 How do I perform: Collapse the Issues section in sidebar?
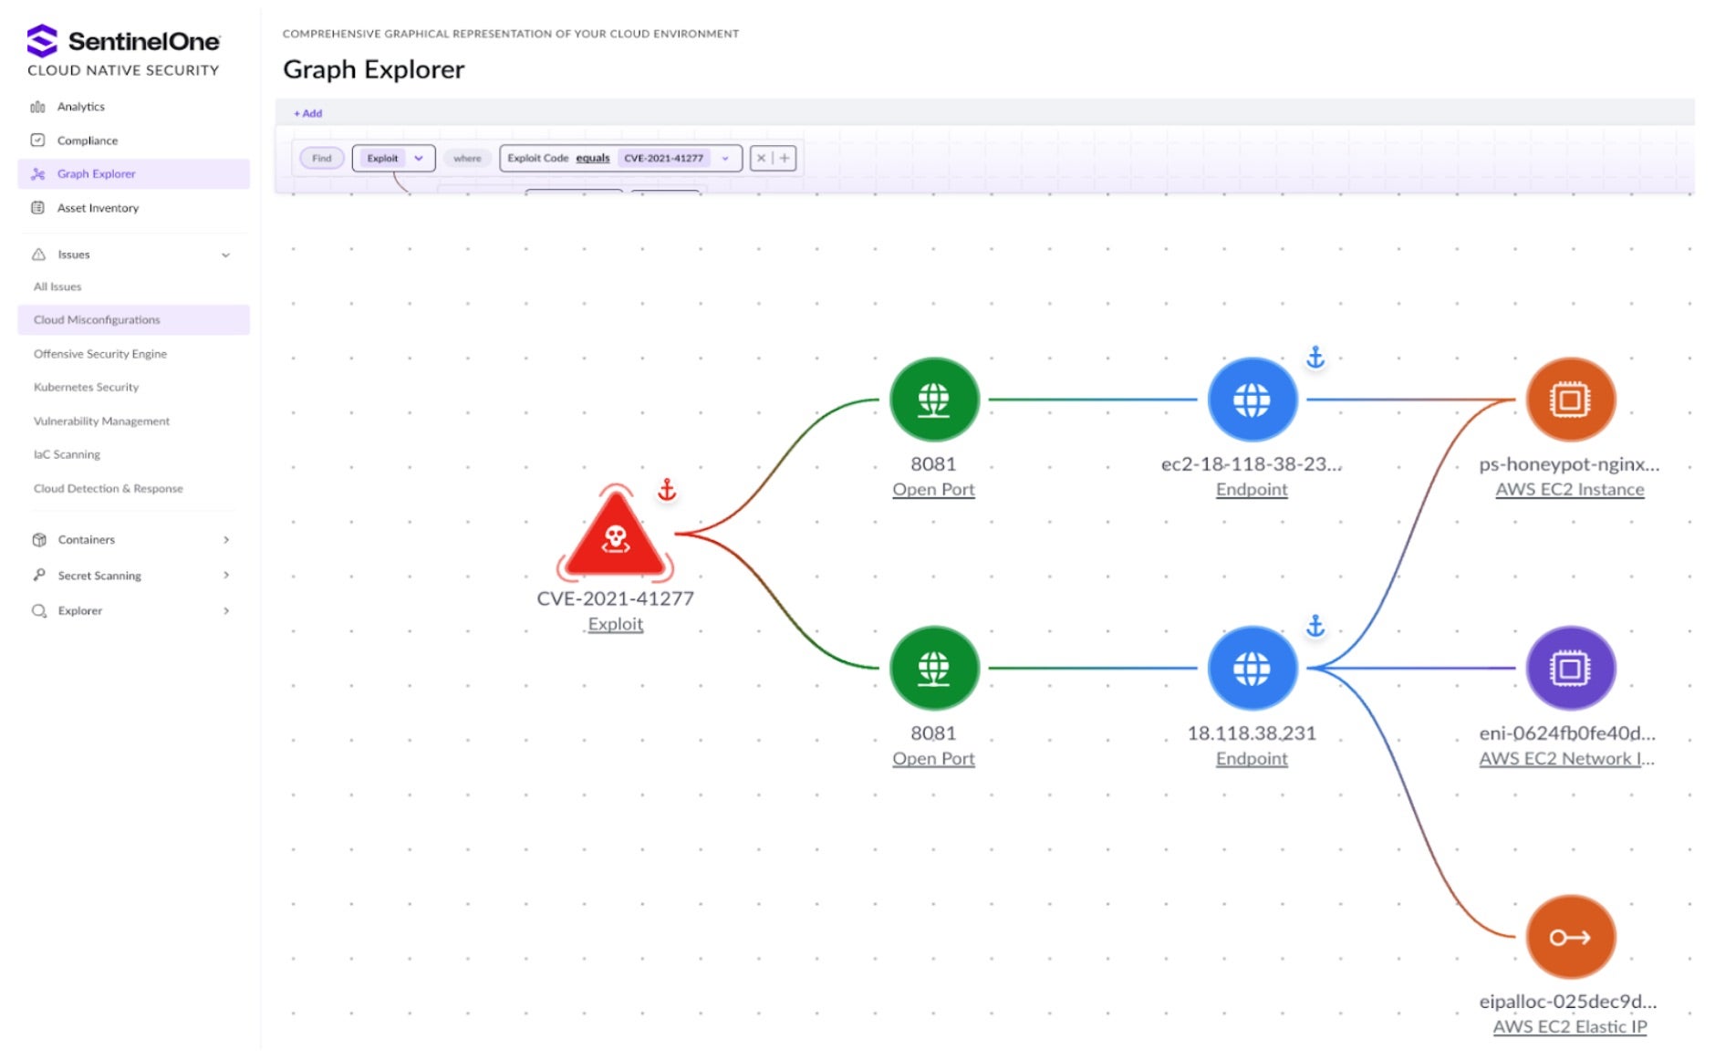[x=225, y=255]
